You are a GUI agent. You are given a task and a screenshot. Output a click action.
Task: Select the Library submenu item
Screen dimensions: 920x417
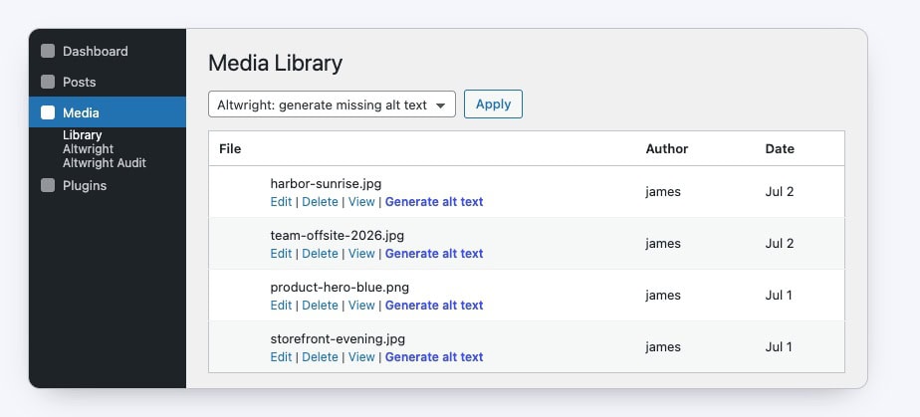[82, 135]
